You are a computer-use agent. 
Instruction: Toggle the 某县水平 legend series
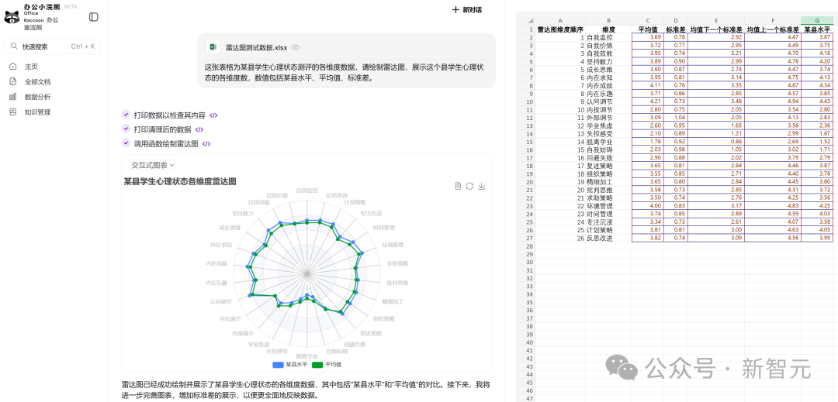tap(290, 364)
